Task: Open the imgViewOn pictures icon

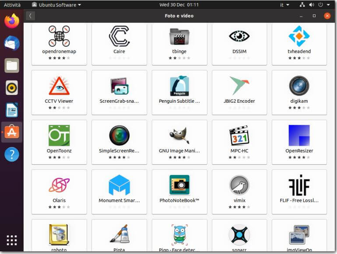Action: tap(299, 235)
